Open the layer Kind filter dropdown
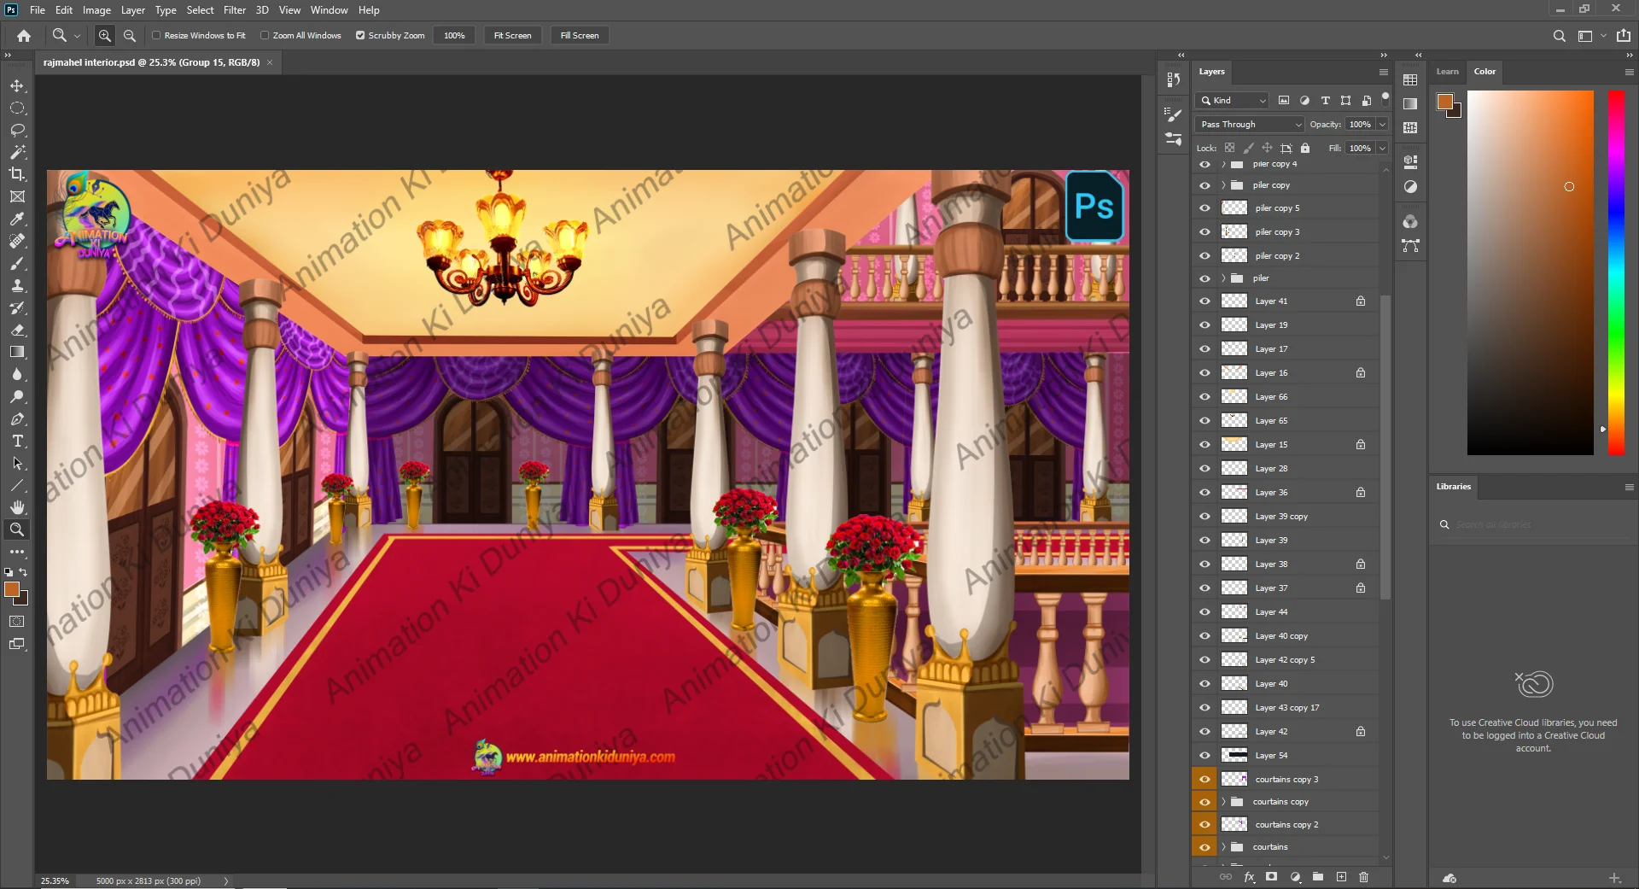This screenshot has height=889, width=1639. (x=1232, y=101)
